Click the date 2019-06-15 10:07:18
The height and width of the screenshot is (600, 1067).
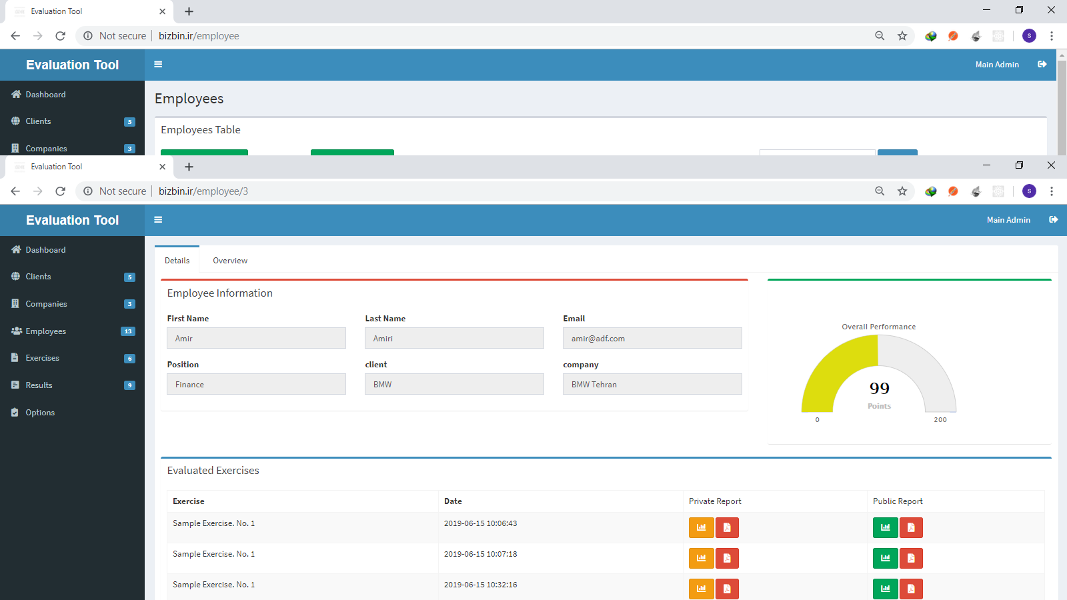tap(480, 554)
